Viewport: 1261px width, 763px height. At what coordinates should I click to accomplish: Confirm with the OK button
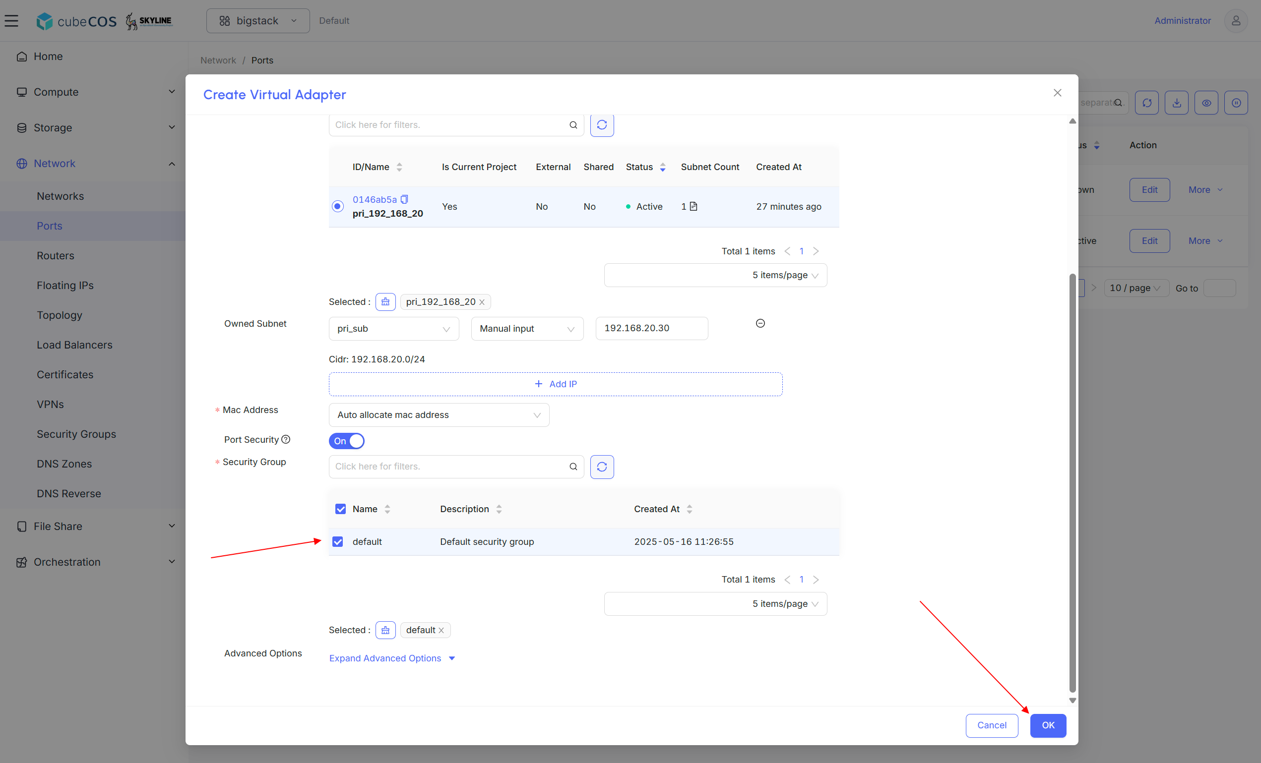(1048, 725)
